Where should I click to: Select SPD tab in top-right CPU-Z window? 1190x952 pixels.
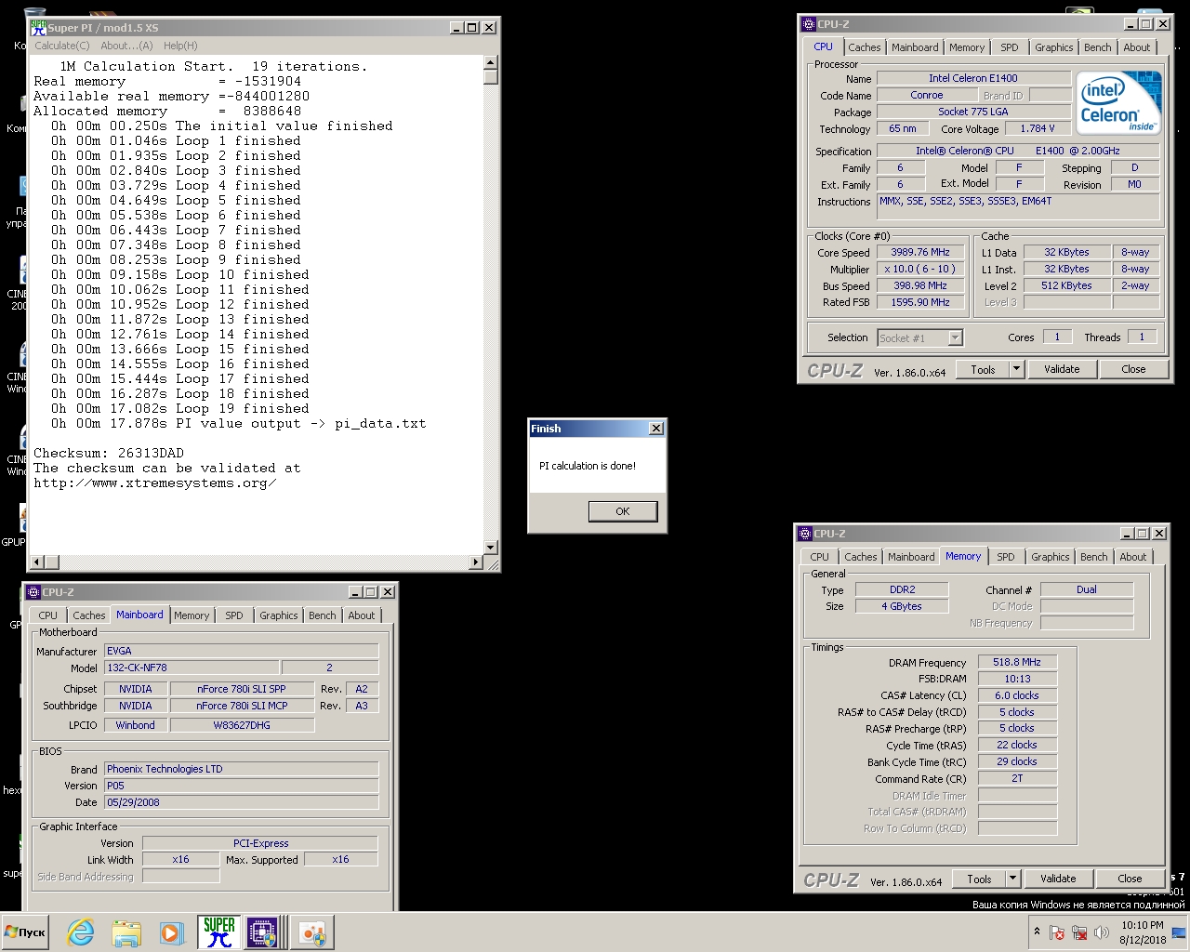[1010, 47]
